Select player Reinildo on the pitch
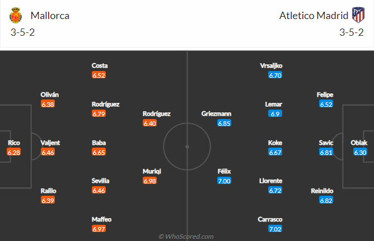 tap(322, 191)
